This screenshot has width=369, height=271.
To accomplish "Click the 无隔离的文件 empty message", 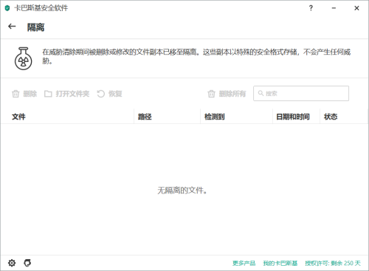I will coord(182,191).
